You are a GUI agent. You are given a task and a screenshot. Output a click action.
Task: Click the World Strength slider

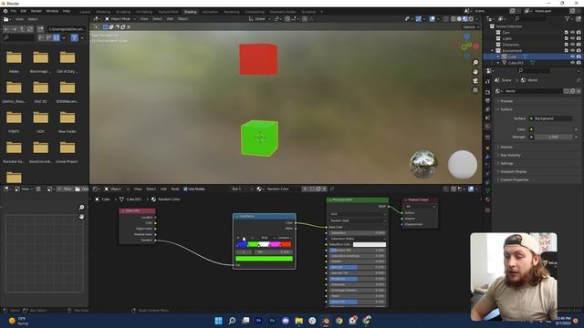[554, 138]
